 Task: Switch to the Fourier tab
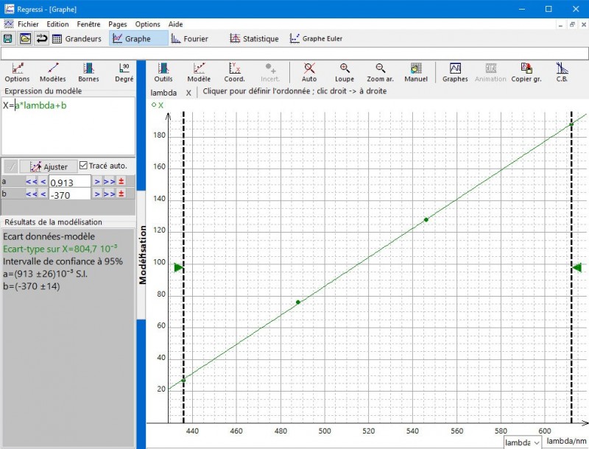click(190, 39)
